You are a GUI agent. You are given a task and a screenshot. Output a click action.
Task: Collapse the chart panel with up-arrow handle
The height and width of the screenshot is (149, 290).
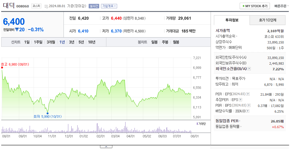(106, 147)
